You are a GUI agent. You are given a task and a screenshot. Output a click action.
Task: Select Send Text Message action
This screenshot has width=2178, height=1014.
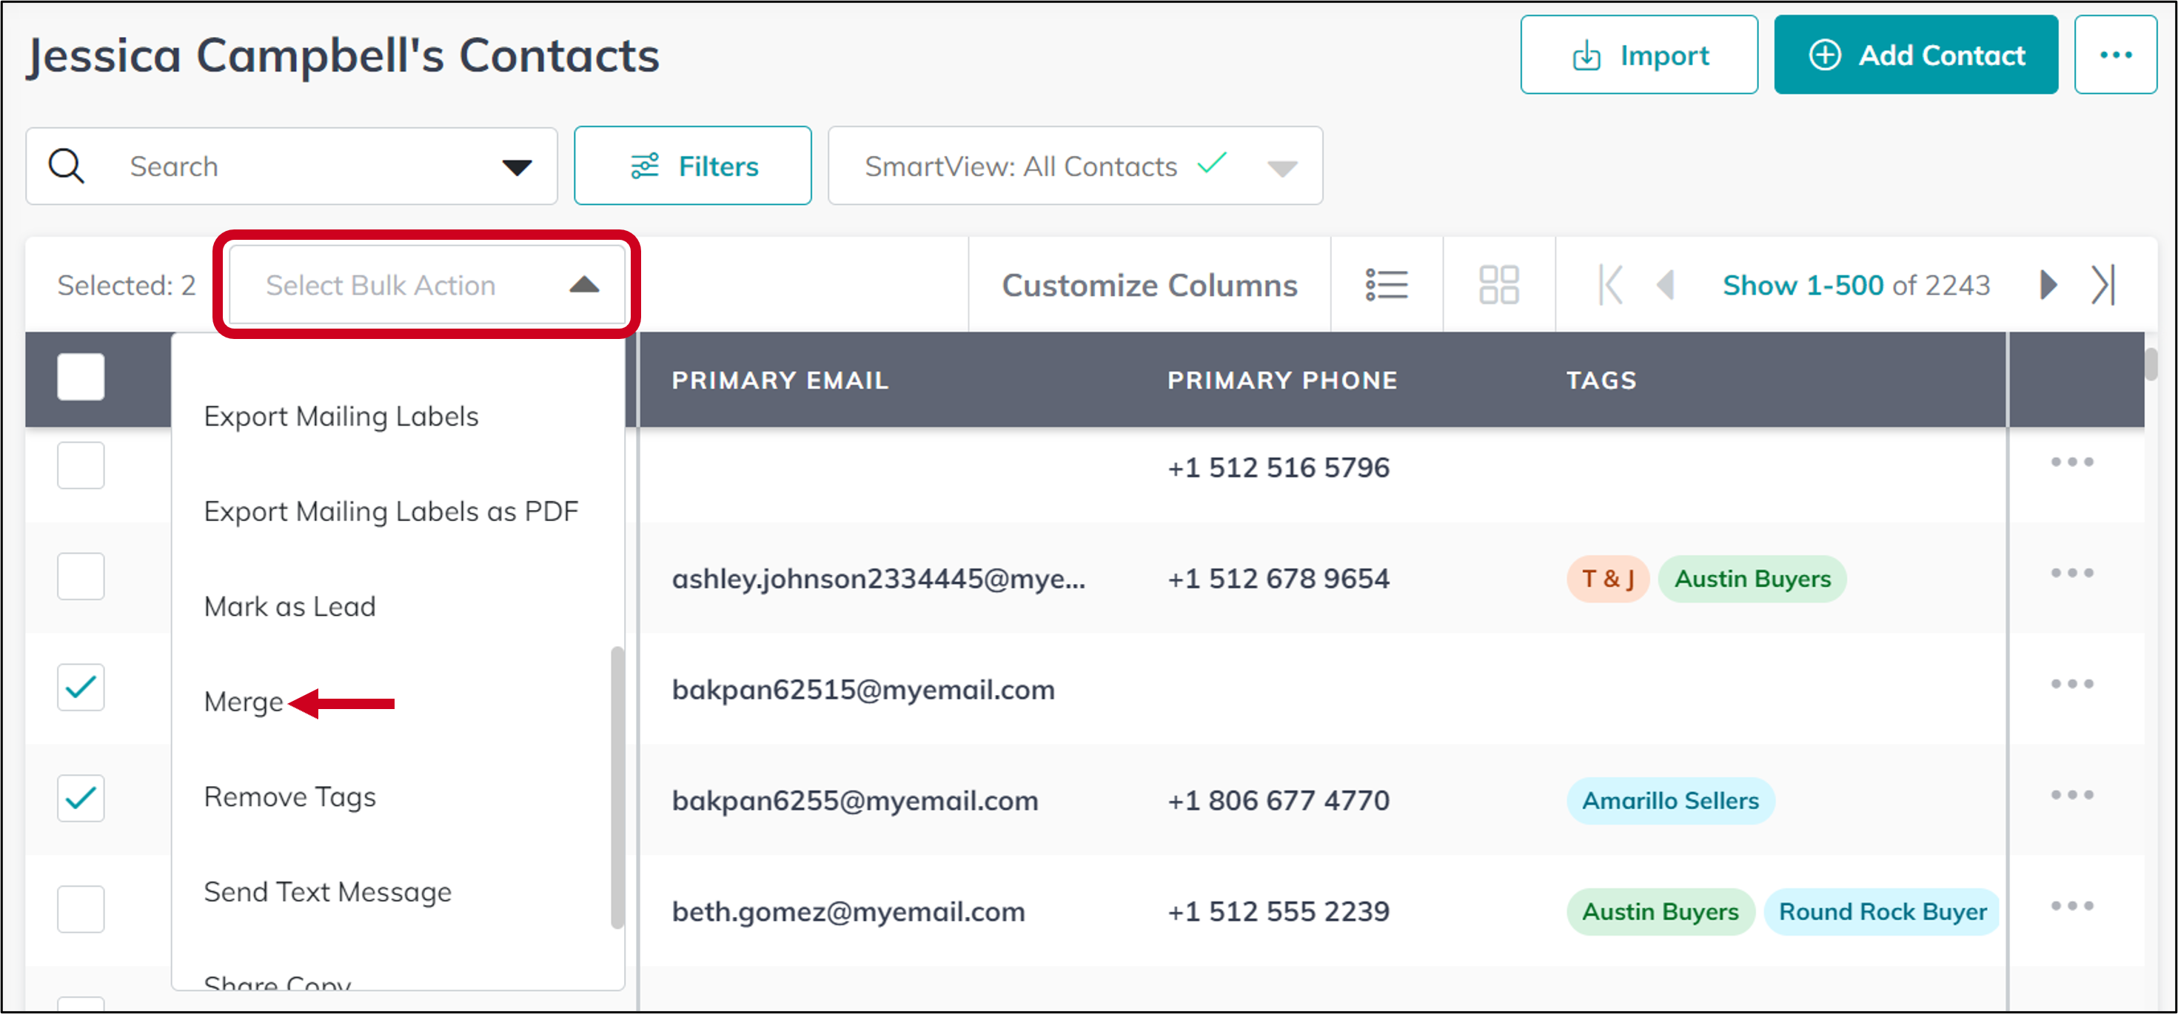click(327, 893)
